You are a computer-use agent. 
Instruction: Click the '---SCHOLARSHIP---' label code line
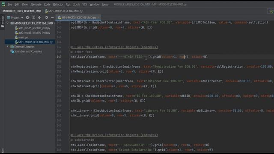click(140, 145)
